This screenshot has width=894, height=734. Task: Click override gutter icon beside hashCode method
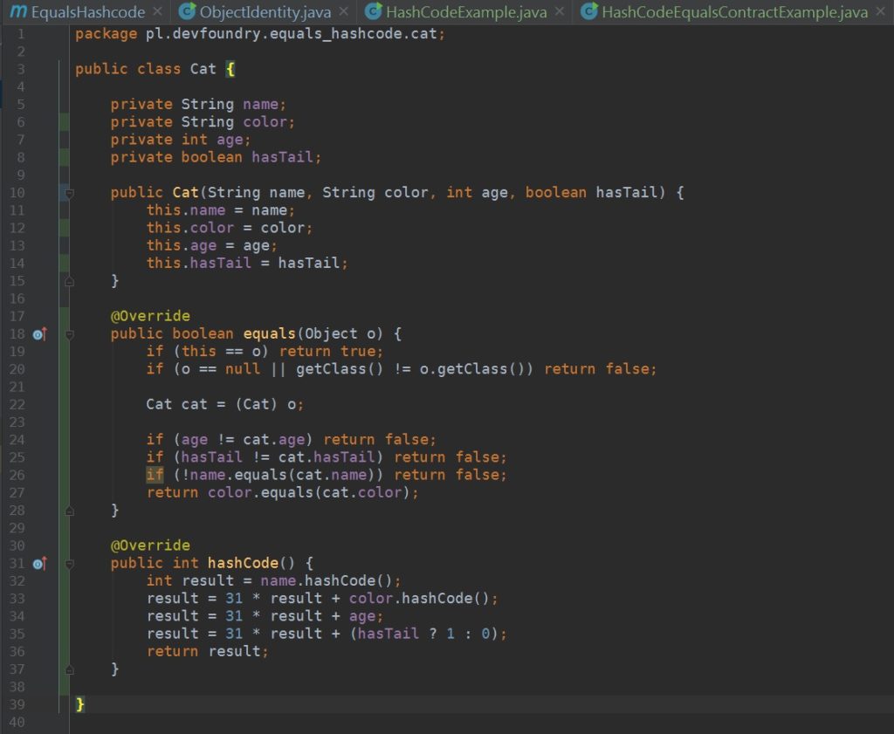[39, 564]
